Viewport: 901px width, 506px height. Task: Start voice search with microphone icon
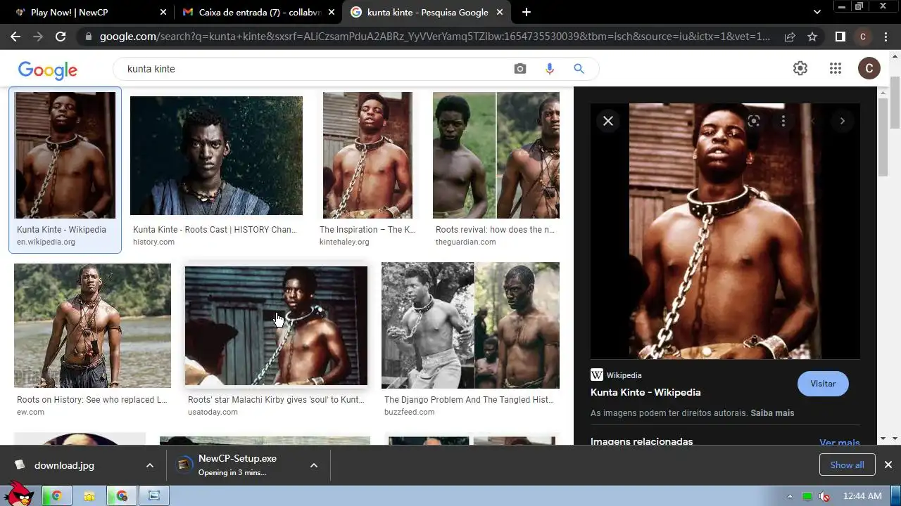click(x=550, y=69)
